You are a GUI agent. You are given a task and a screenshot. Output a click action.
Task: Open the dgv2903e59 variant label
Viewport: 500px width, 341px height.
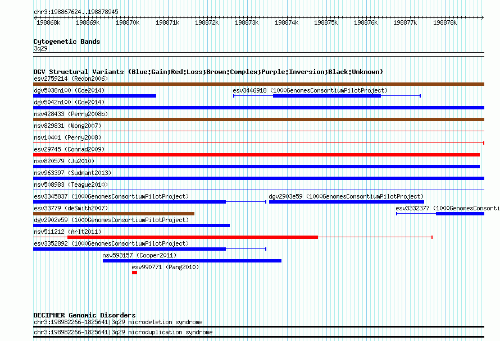click(x=346, y=196)
